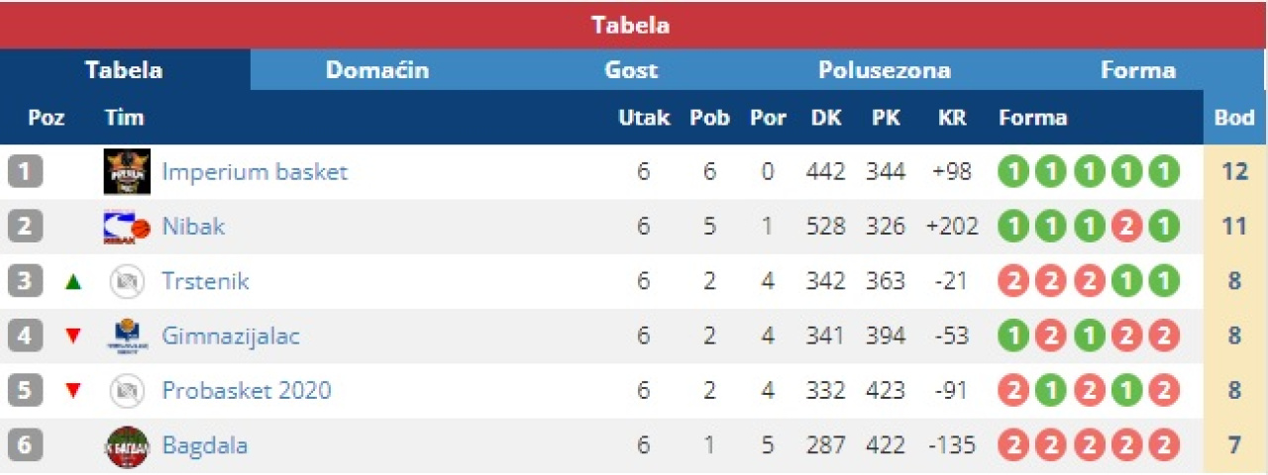Click the Bagdala team logo
Screen dimensions: 1268x475
(x=127, y=446)
